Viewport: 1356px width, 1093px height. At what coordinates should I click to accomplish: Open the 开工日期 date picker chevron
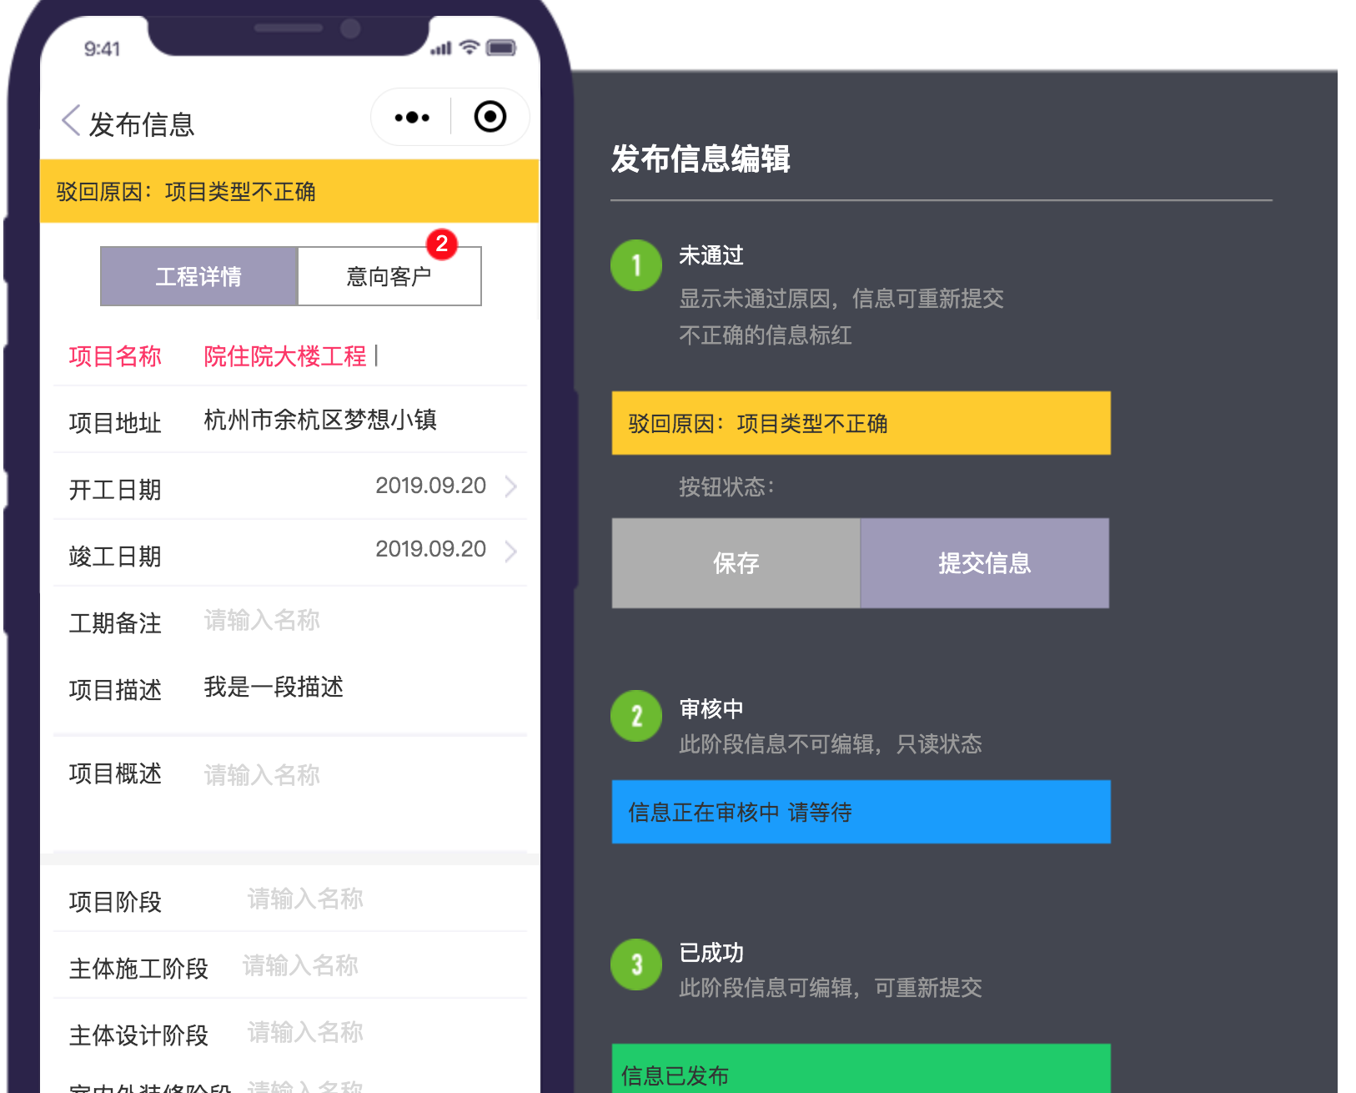click(x=511, y=486)
